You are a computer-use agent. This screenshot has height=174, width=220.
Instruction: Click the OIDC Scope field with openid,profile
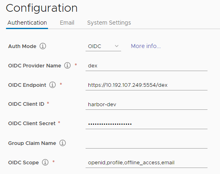point(147,162)
